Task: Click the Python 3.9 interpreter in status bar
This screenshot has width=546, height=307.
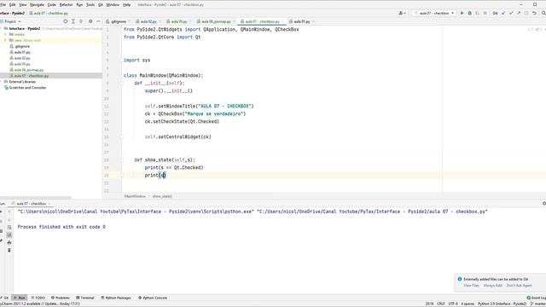Action: coord(502,304)
